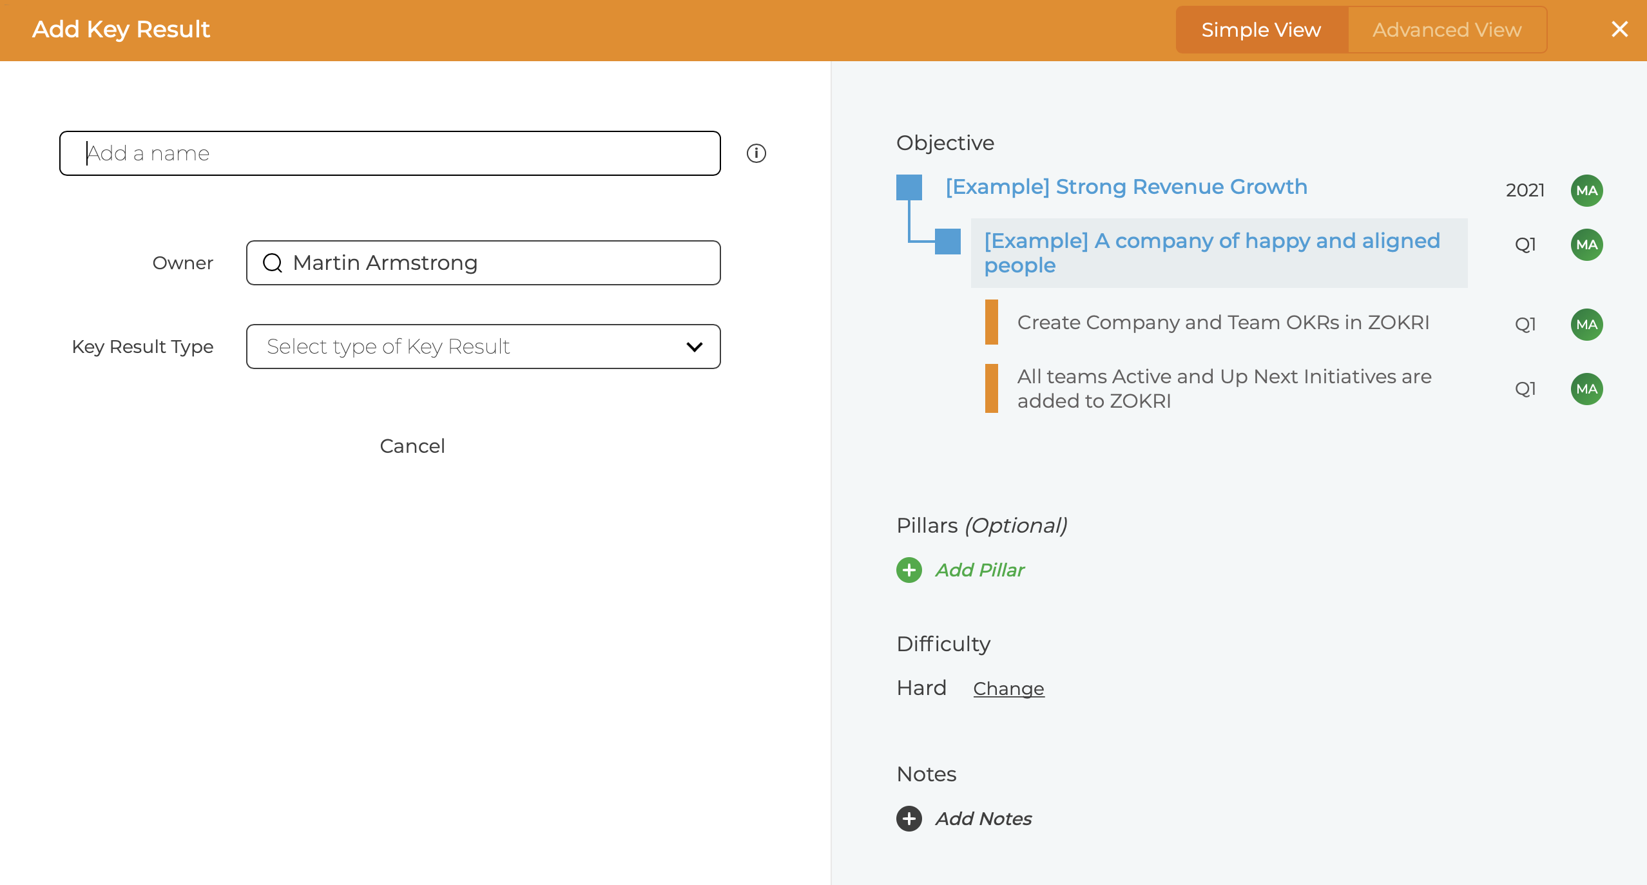
Task: Click the Owner label
Action: coord(182,263)
